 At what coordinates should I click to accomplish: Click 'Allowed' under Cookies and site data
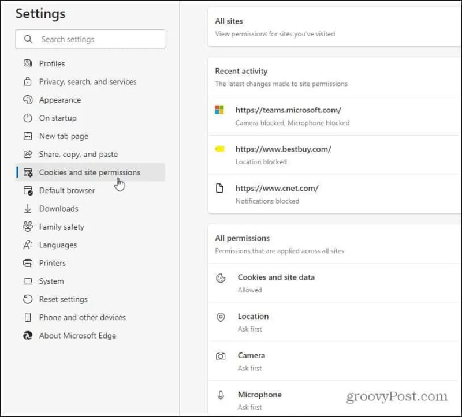pos(250,290)
